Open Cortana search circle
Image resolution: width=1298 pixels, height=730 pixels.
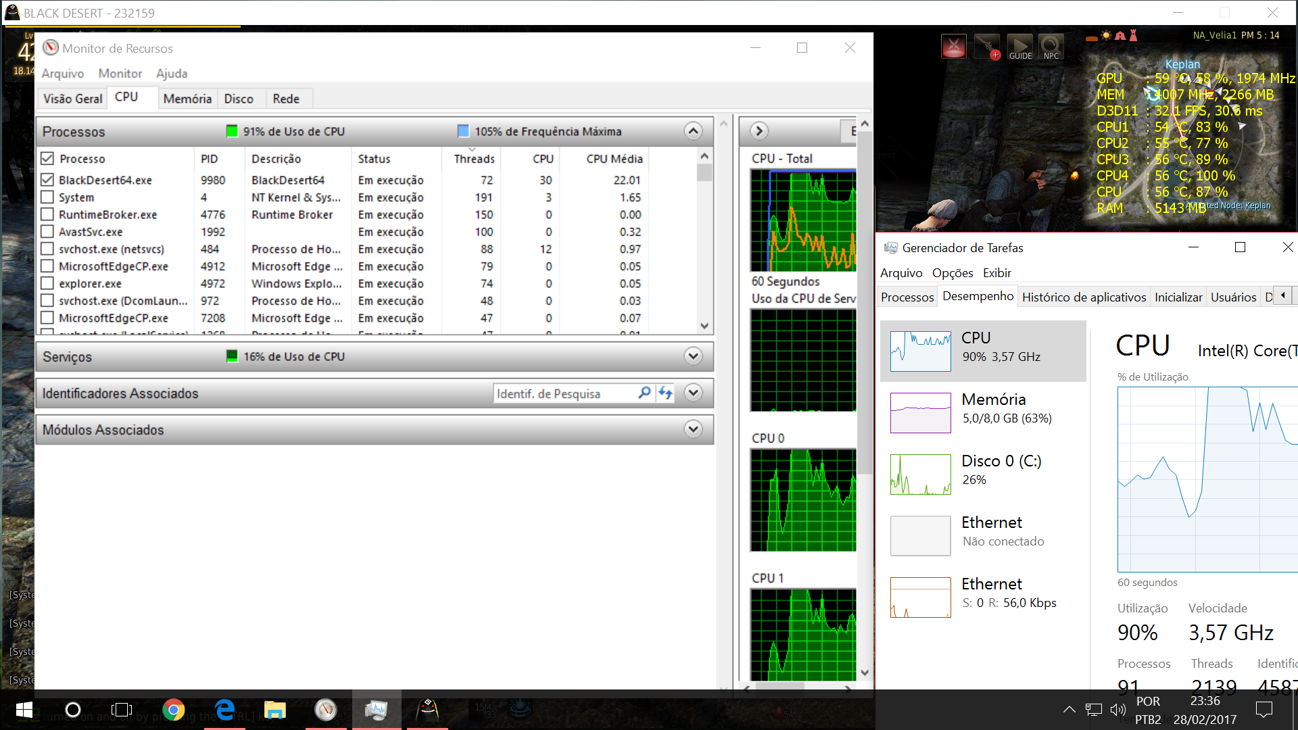73,710
